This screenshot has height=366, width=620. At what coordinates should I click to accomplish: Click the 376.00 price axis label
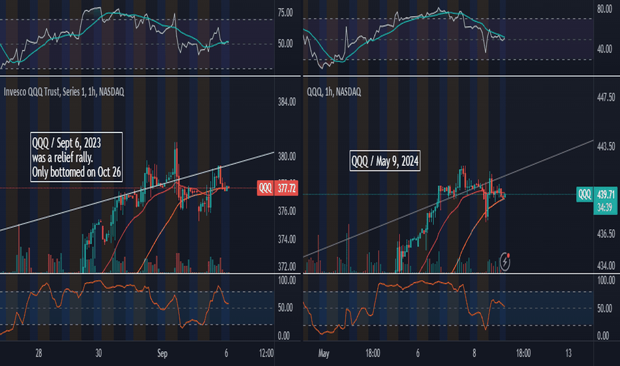pos(287,212)
